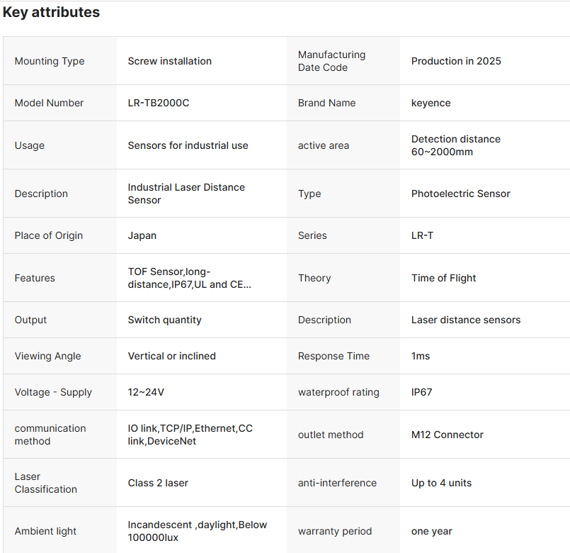Click the Mounting Type label cell
570x553 pixels.
pos(50,61)
